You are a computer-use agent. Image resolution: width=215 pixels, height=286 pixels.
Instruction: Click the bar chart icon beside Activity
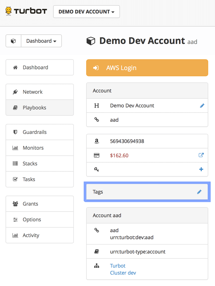point(15,235)
